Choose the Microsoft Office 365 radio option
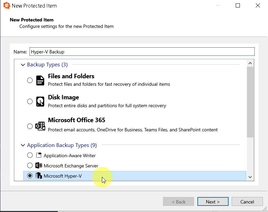Viewport: 268px width, 212px height. point(30,126)
